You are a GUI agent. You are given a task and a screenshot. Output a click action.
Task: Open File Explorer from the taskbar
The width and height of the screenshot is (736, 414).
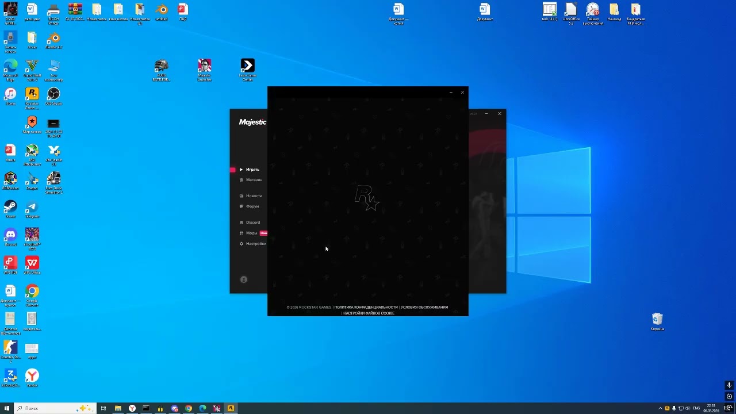118,408
